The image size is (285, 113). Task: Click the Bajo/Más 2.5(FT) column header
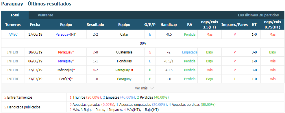[x=209, y=25]
